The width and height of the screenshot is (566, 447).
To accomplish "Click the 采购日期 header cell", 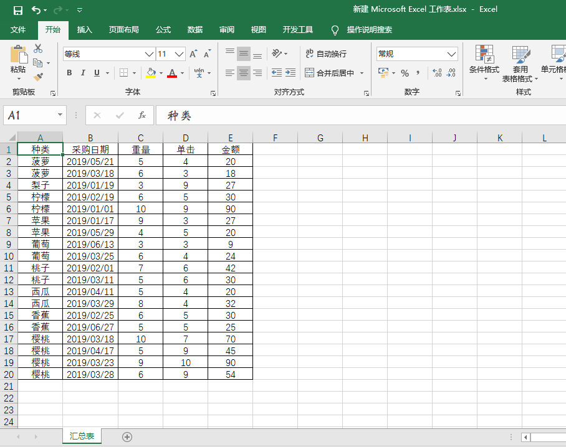I will click(90, 149).
